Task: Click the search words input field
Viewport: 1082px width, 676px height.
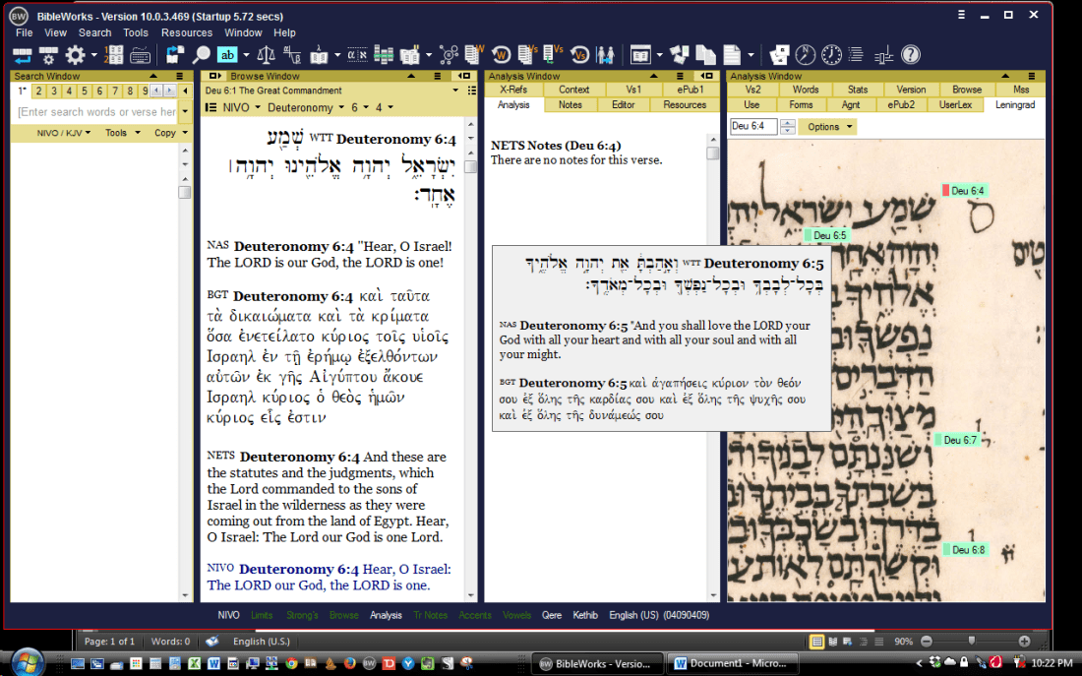Action: (93, 111)
